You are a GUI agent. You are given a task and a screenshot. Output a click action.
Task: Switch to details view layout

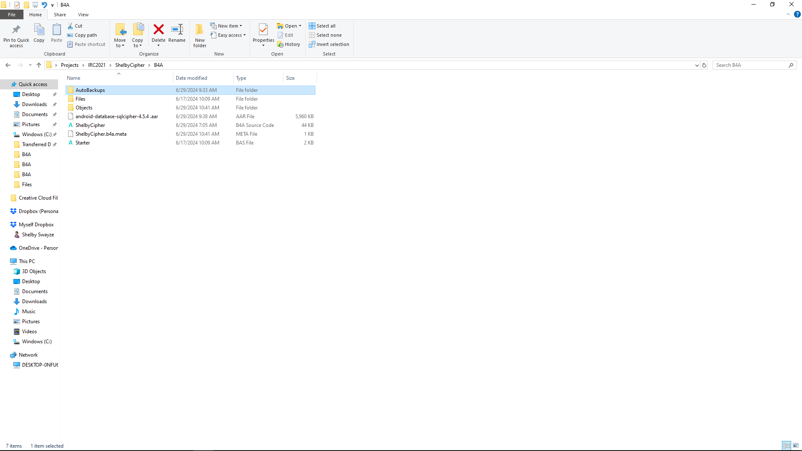787,446
